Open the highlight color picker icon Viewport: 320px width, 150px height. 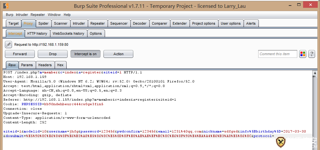pos(303,54)
